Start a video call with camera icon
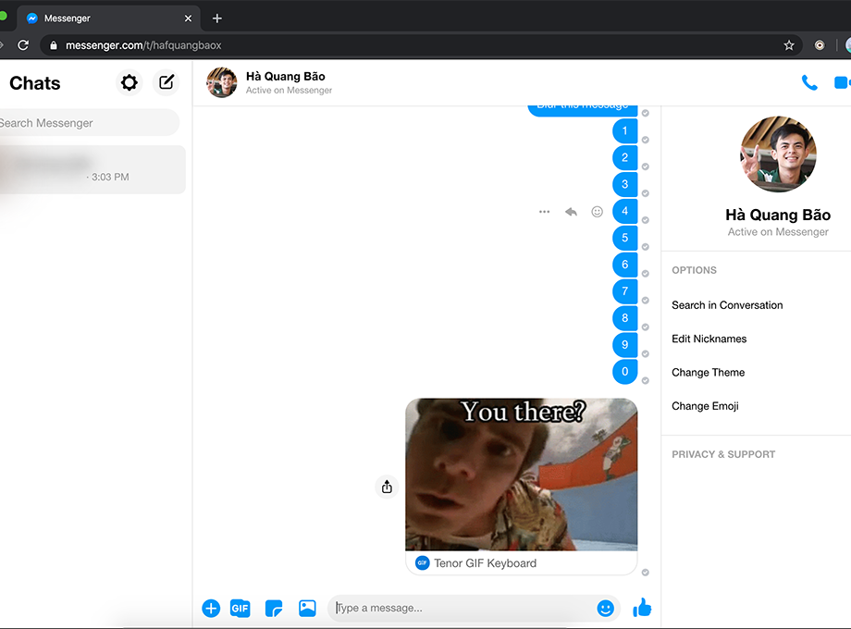The width and height of the screenshot is (851, 629). tap(842, 82)
